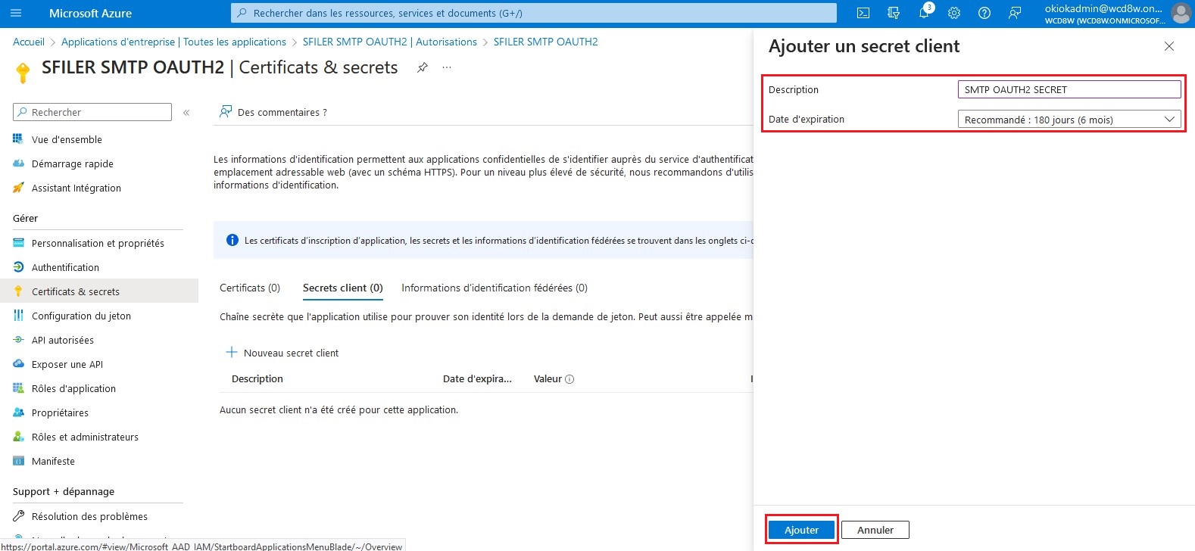The height and width of the screenshot is (551, 1195).
Task: Pin the Certificats & secrets blade
Action: pyautogui.click(x=423, y=67)
